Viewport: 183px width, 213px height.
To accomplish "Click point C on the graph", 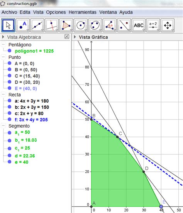I will click(117, 137).
